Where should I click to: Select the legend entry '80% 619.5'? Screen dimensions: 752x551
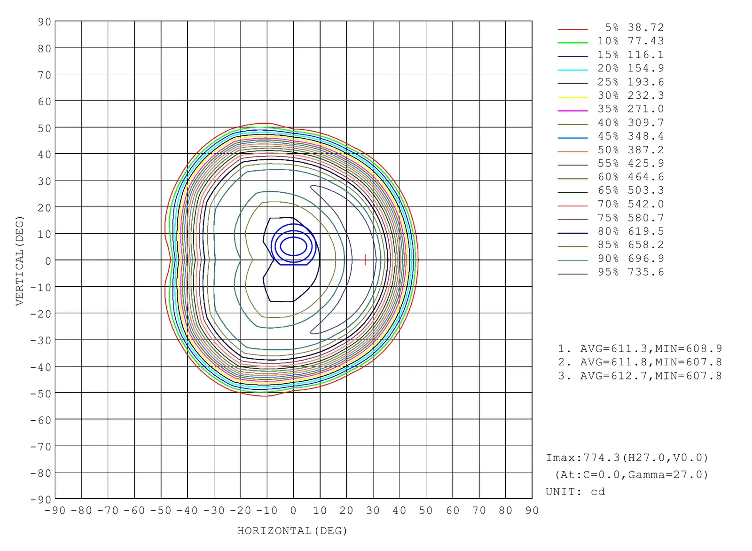pos(611,231)
